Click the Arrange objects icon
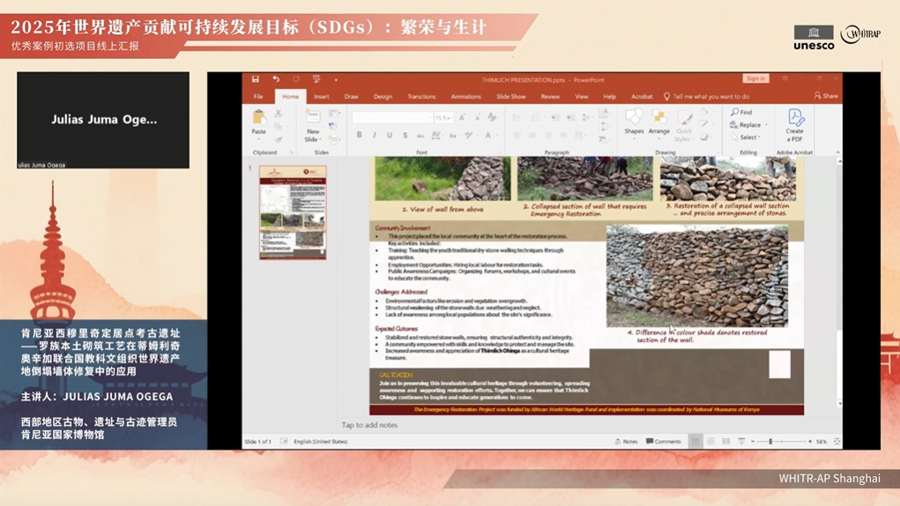Screen dimensions: 900x506 pyautogui.click(x=659, y=119)
